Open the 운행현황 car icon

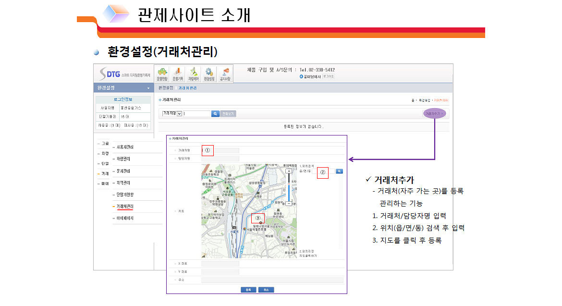click(162, 73)
